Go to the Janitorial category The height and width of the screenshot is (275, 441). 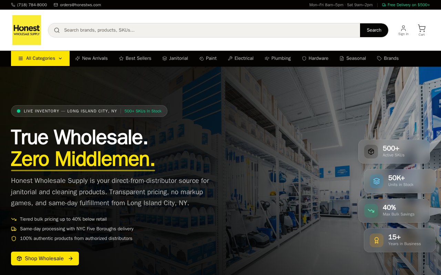point(175,58)
